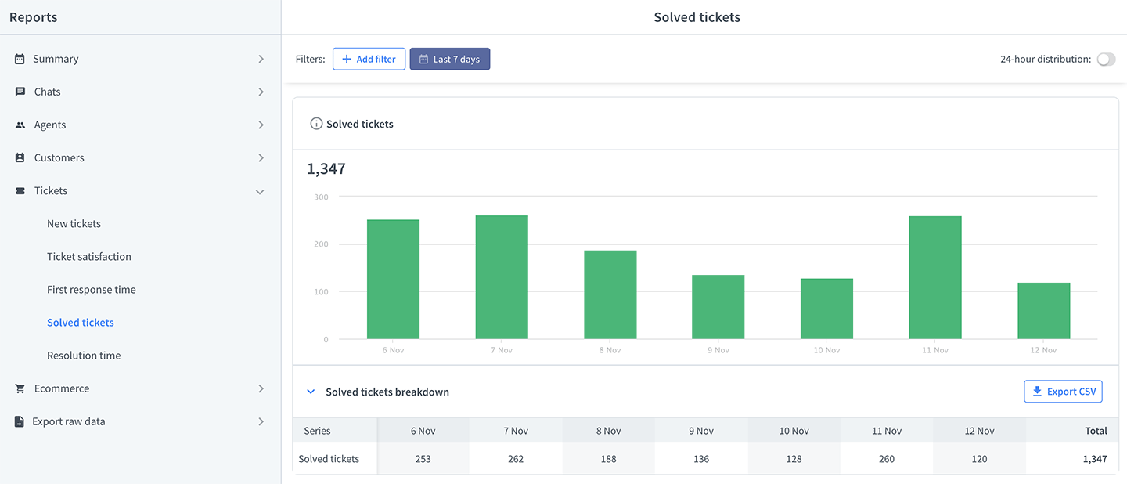Click the Export raw data file icon
This screenshot has height=484, width=1127.
[x=20, y=421]
